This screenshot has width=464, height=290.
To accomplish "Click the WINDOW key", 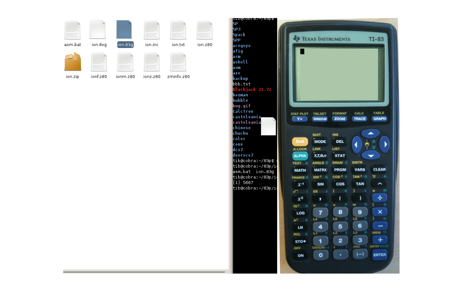I will (320, 119).
